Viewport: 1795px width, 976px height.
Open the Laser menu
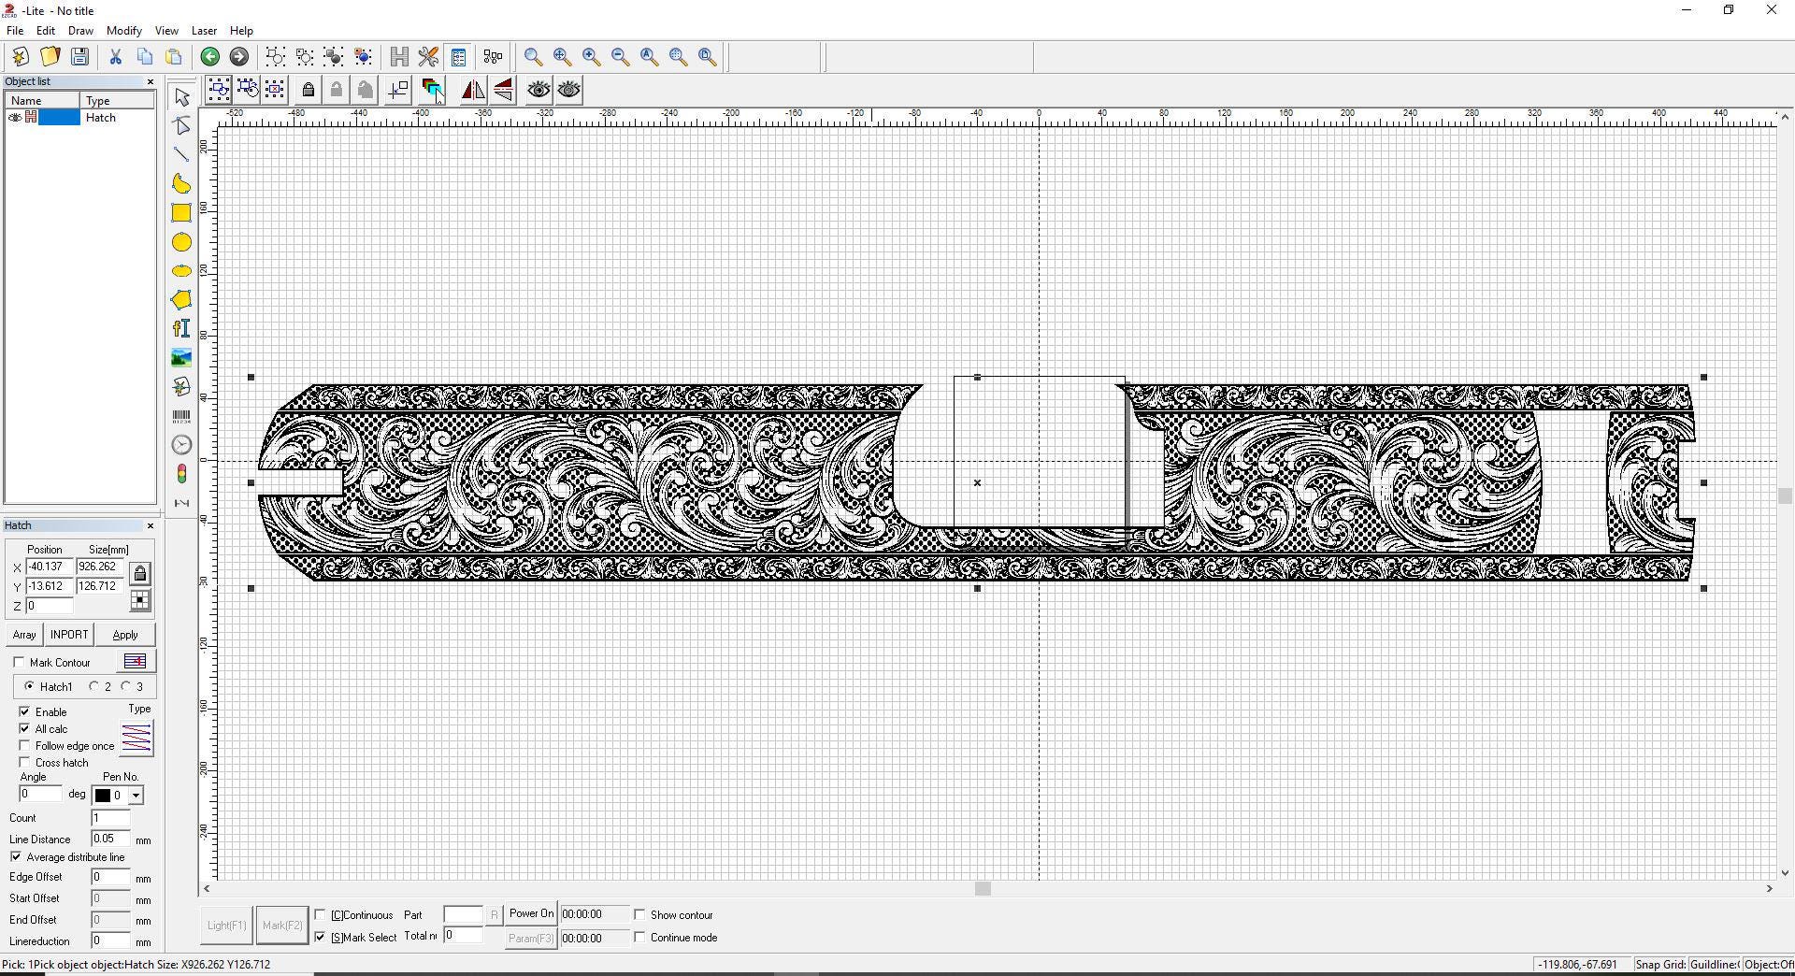204,31
